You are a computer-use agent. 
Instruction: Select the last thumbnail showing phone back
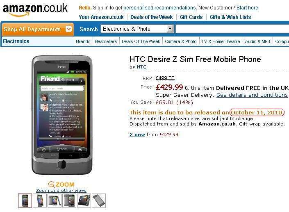pyautogui.click(x=99, y=201)
